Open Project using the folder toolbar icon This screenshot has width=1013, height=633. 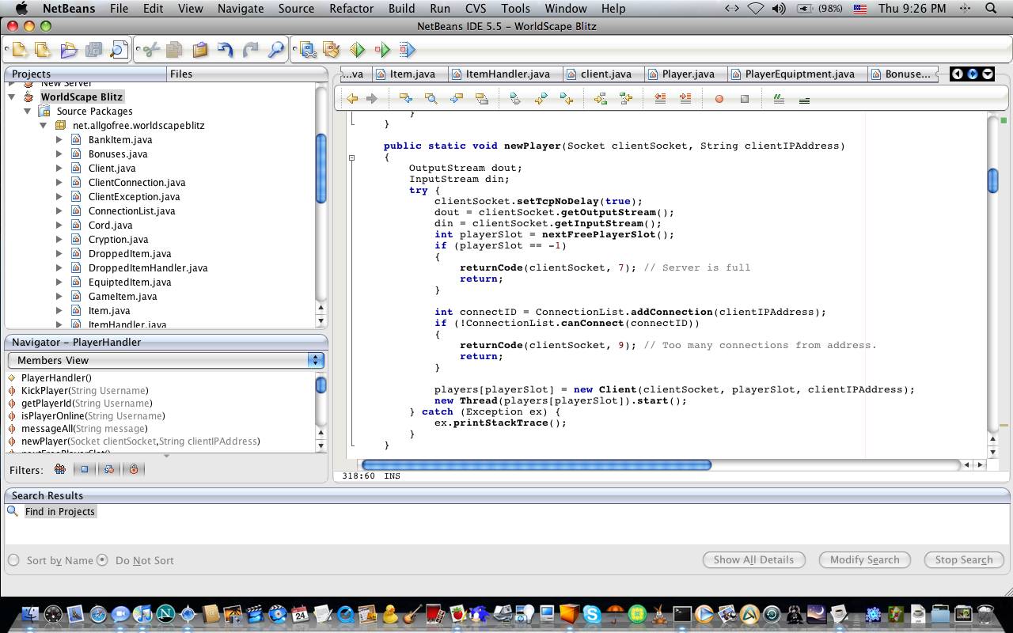click(68, 50)
